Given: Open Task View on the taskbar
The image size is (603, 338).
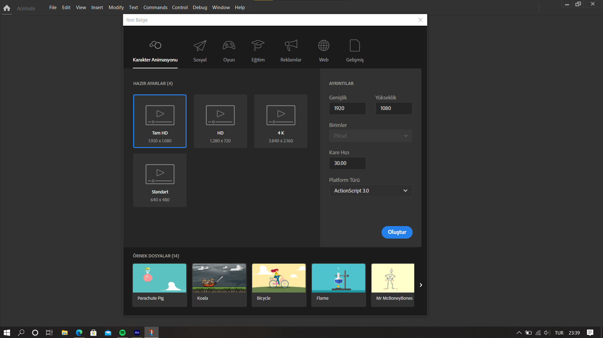Looking at the screenshot, I should tap(49, 333).
